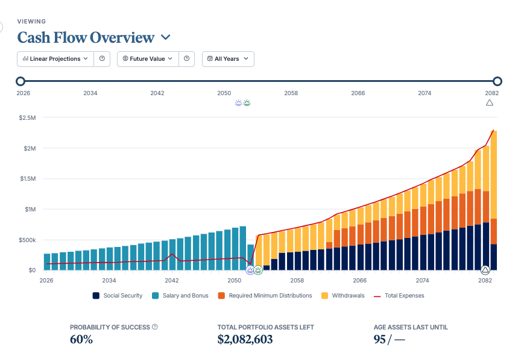521x362 pixels.
Task: Click purple retirement sunrise icon above chart
Action: click(x=239, y=103)
